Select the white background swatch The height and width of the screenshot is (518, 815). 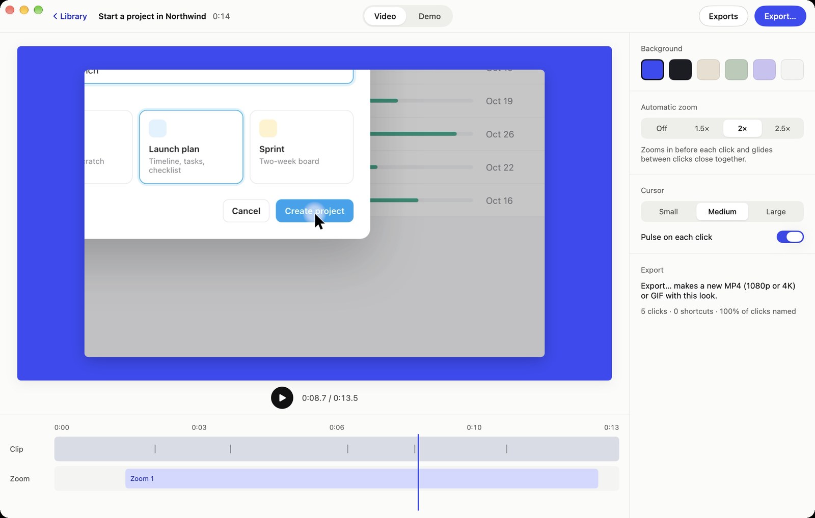(792, 70)
